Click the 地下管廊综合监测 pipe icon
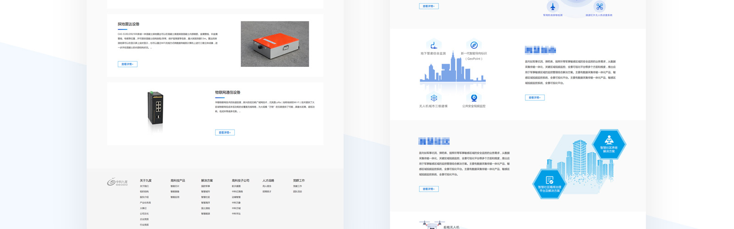Screen dimensions: 734x229 tap(434, 45)
